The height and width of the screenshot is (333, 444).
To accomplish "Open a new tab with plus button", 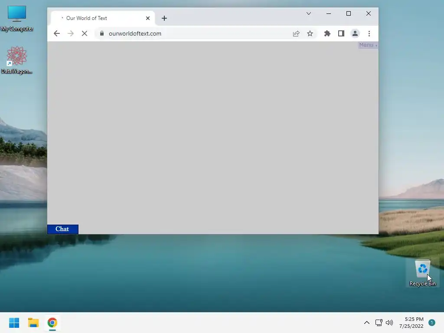I will coord(164,18).
